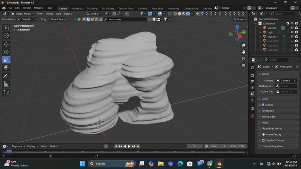This screenshot has width=301, height=169.
Task: Hide rock.001 using its eye icon
Action: [292, 37]
